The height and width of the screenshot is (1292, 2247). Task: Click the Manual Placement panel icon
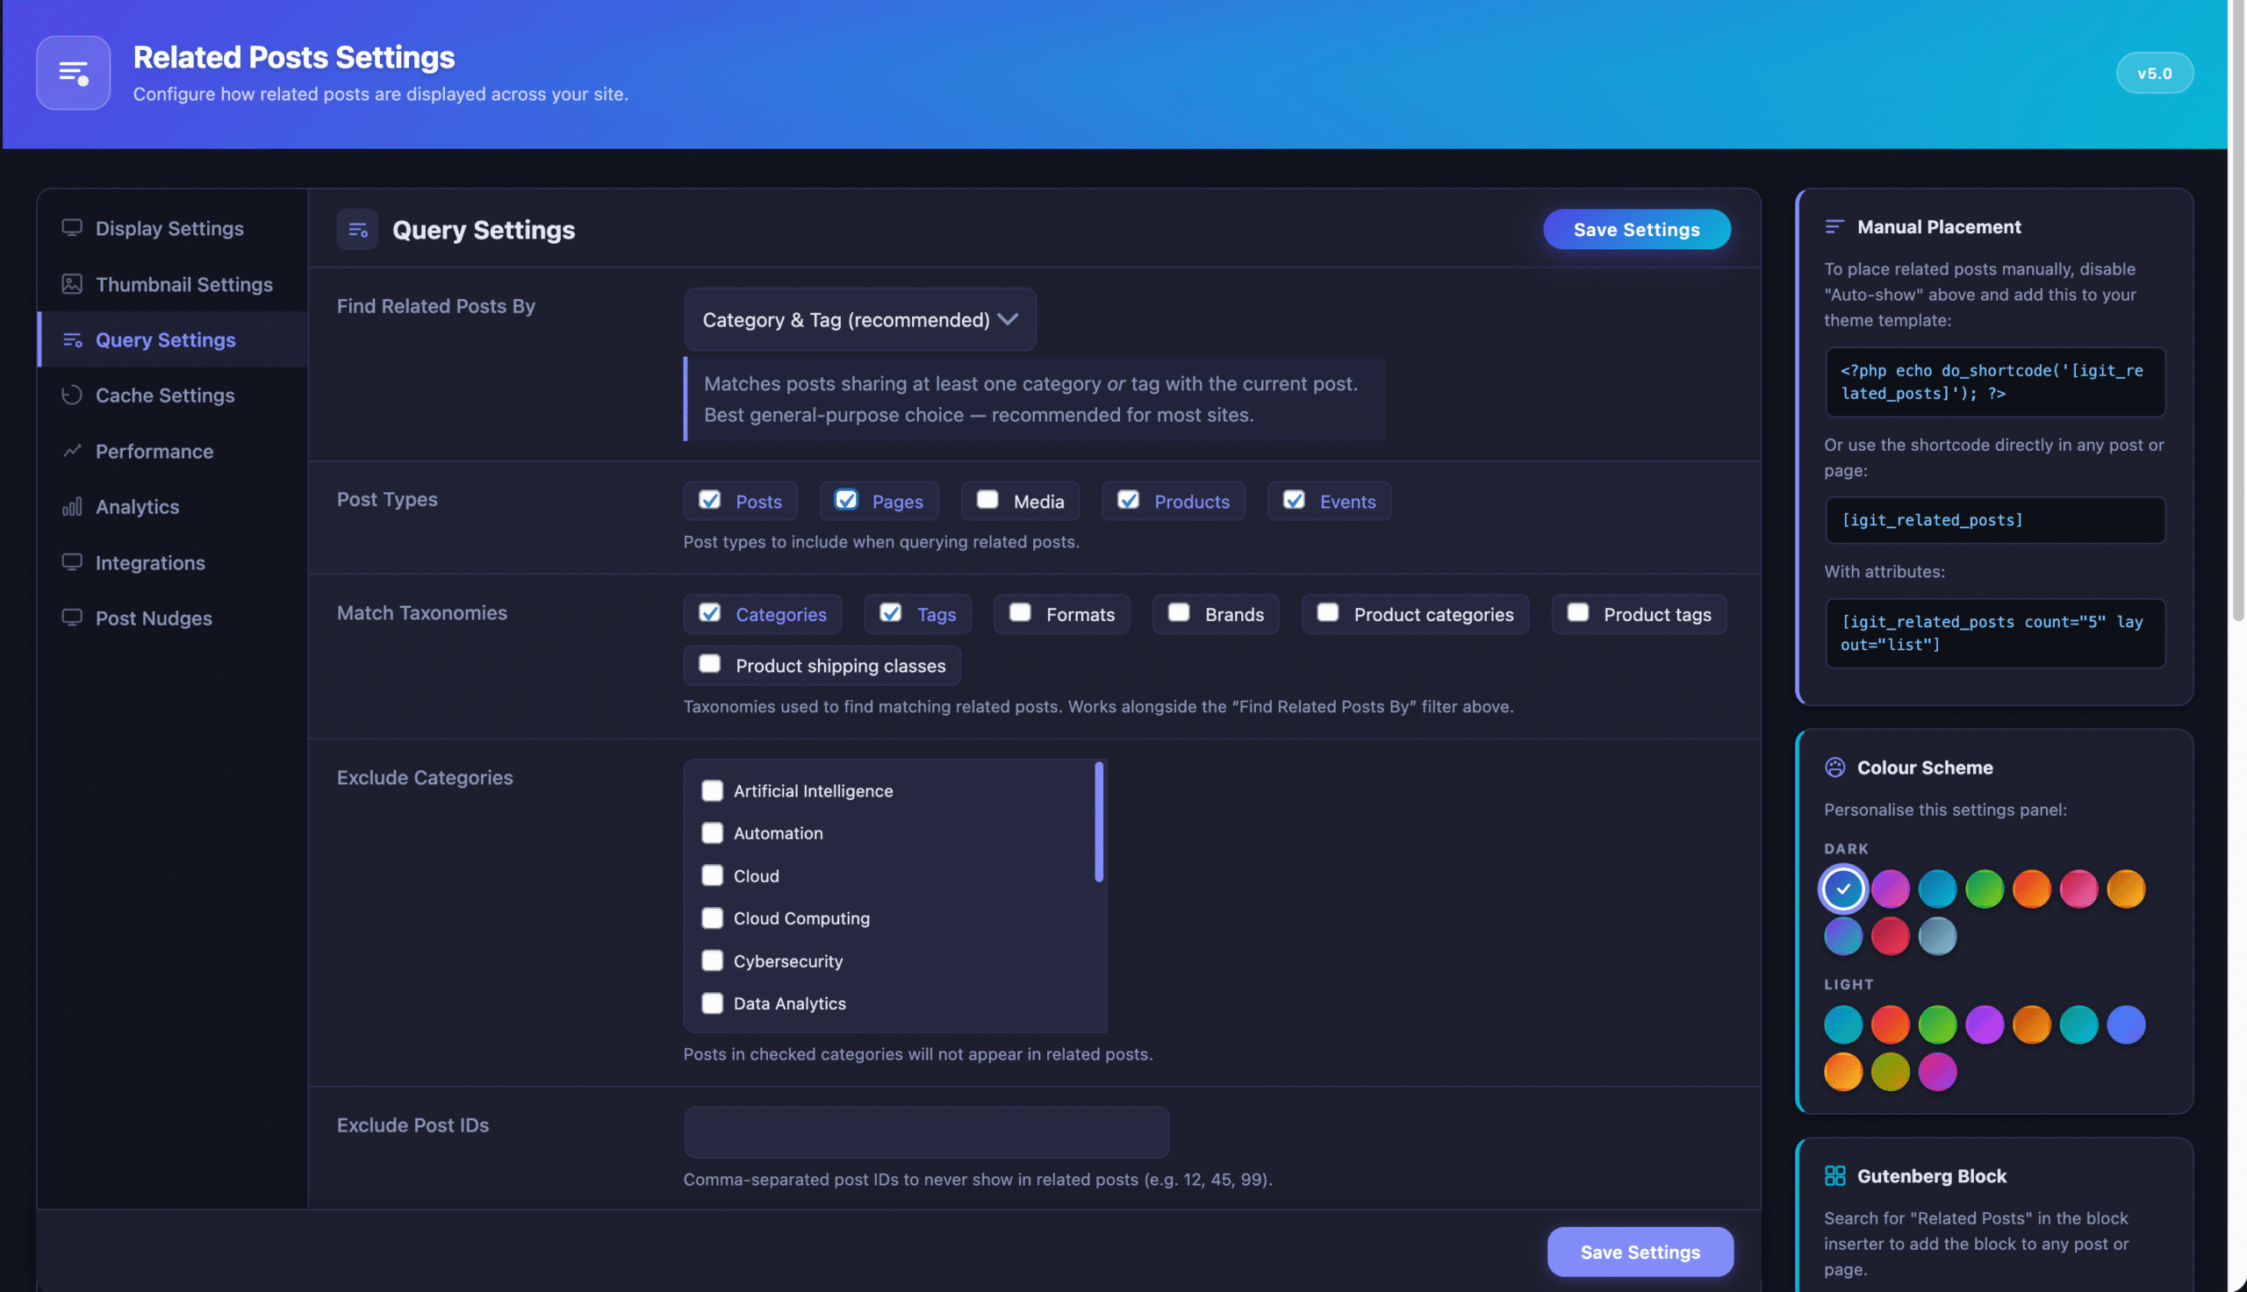[x=1834, y=227]
